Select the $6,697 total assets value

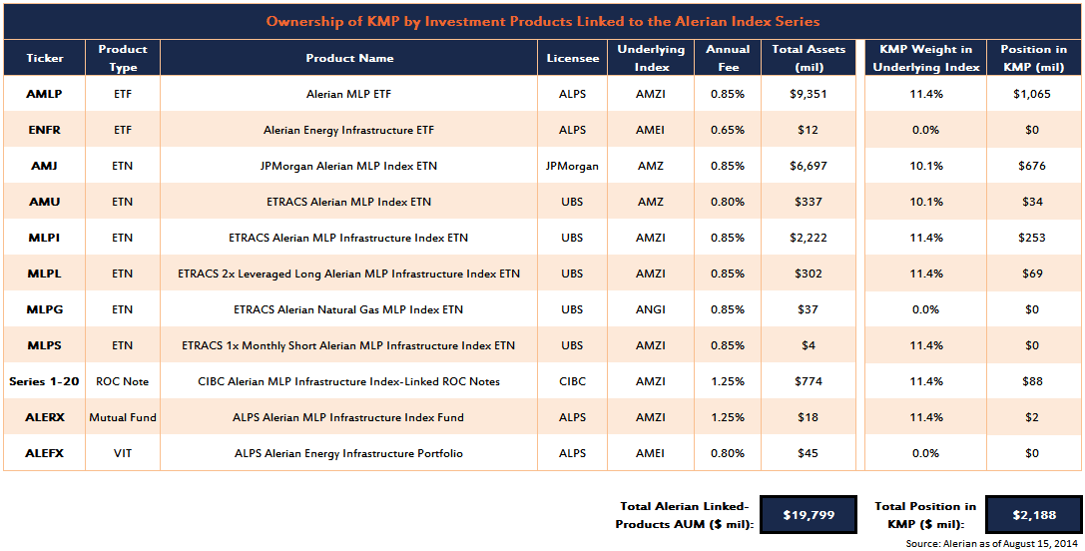(808, 166)
